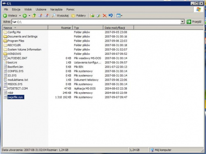This screenshot has height=154, width=206.
Task: Click the 2001-07-22 00:13 date cell
Action: click(x=116, y=67)
